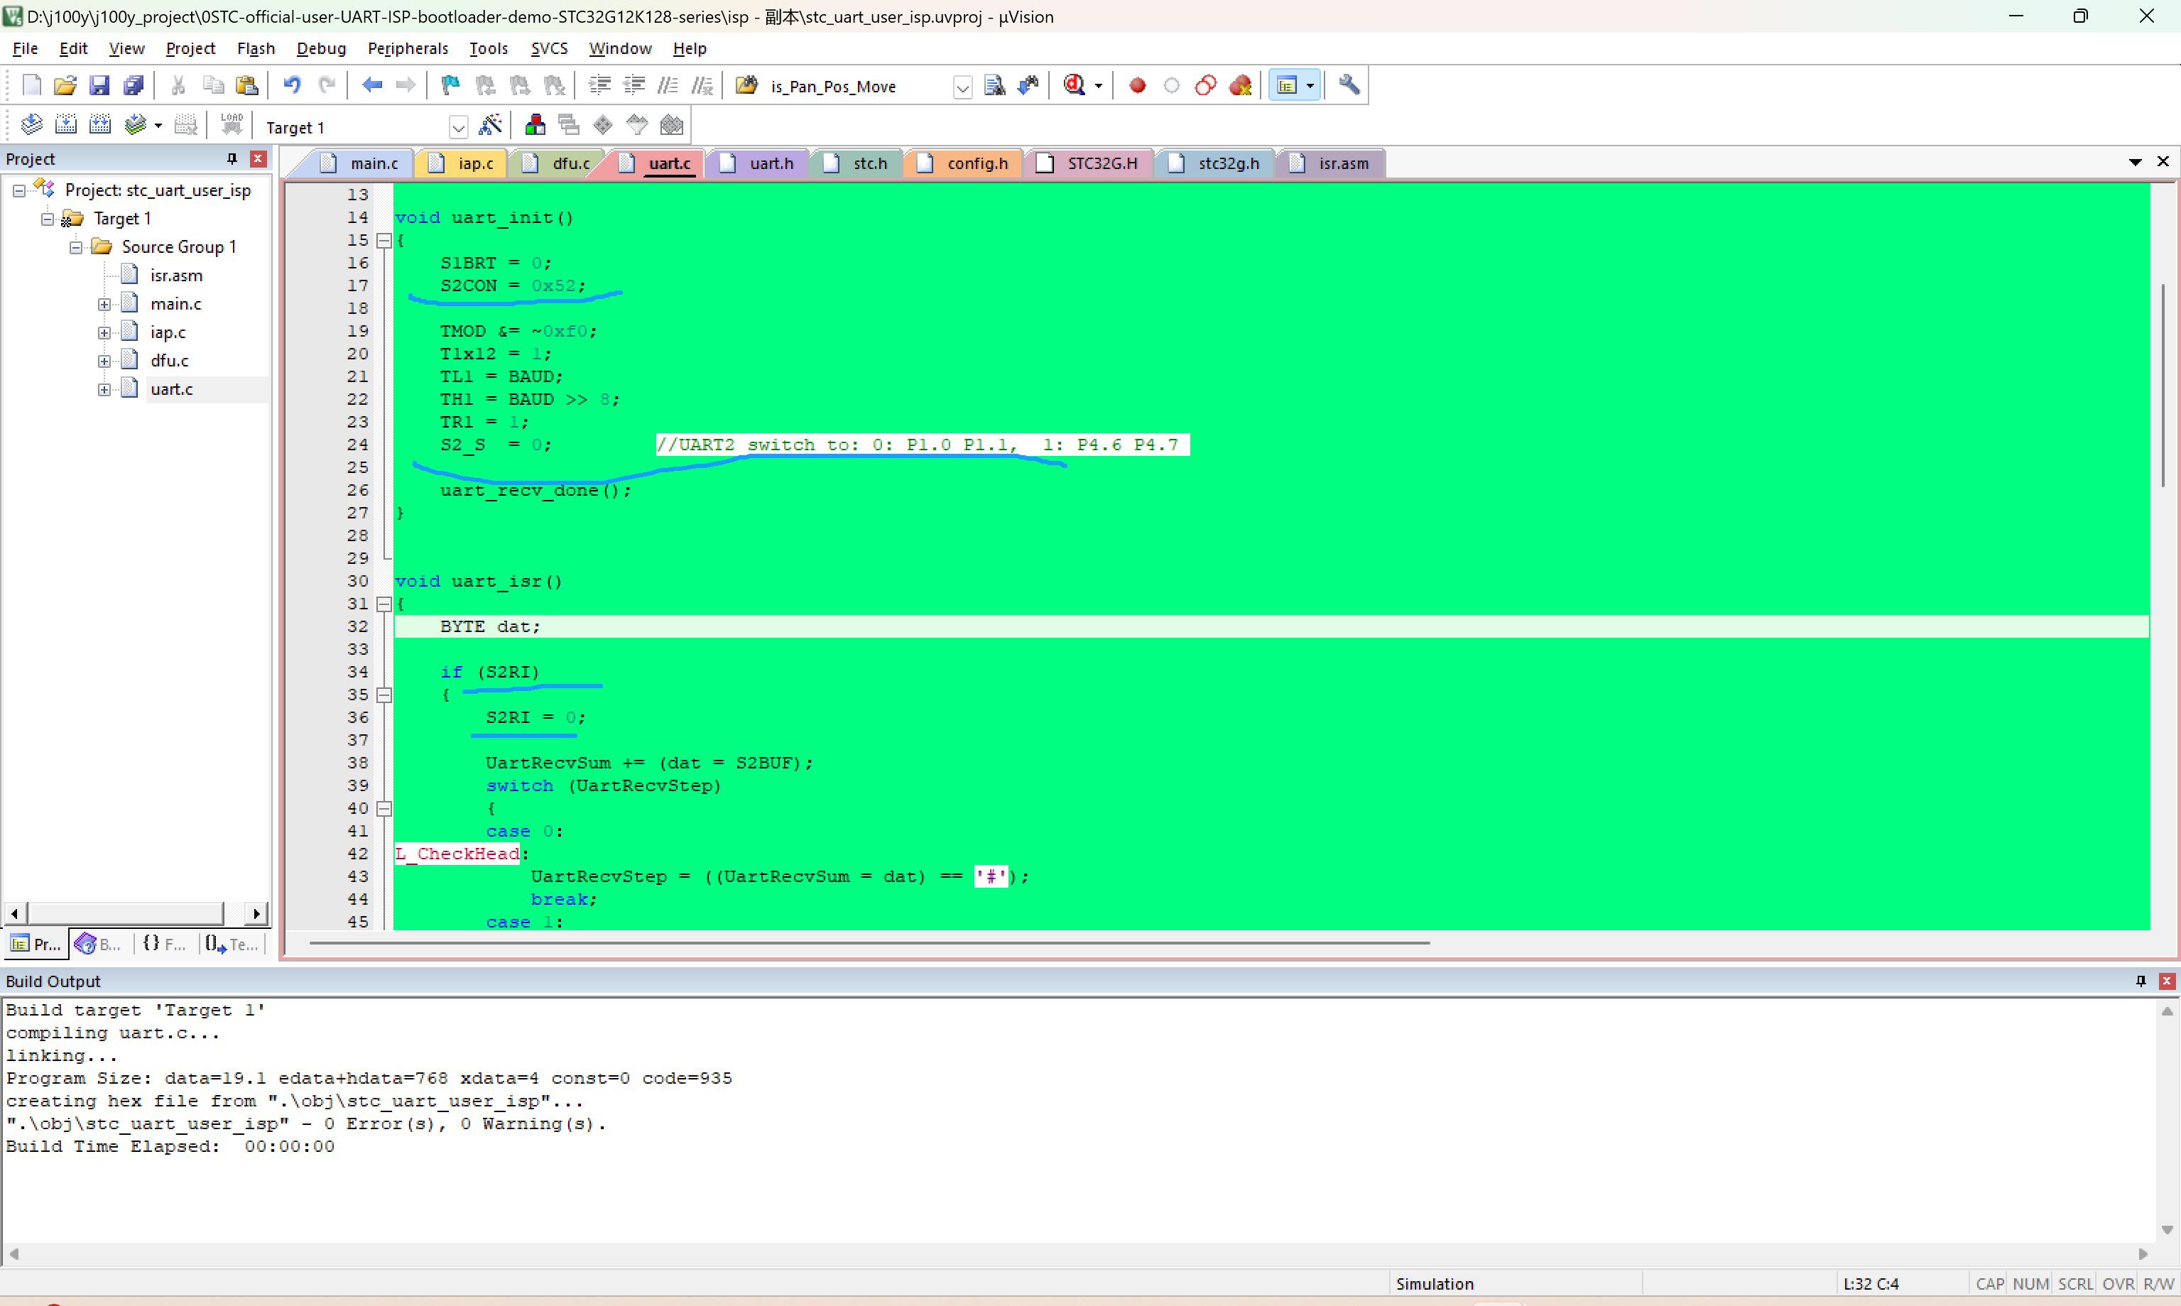Insert a breakpoint with red dot icon
The image size is (2181, 1306).
click(1137, 85)
